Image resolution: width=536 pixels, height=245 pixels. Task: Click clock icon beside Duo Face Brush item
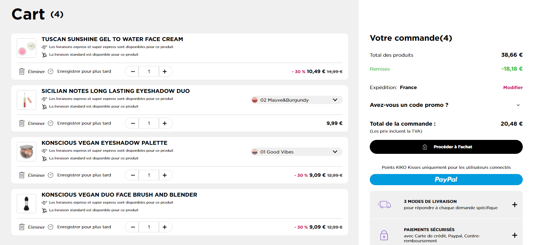pyautogui.click(x=51, y=227)
